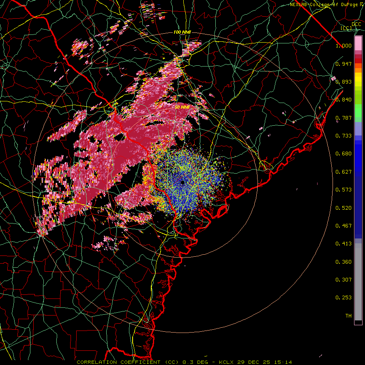This screenshot has height=365, width=365.
Task: Select the 1.000 scale value
Action: (344, 45)
